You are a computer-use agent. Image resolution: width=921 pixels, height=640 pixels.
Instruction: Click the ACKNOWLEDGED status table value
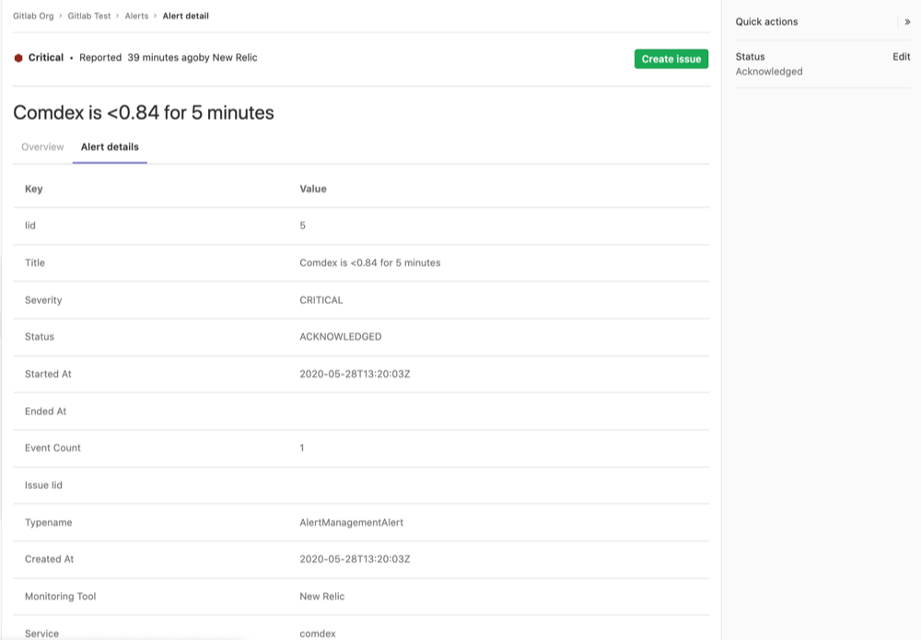click(x=341, y=337)
